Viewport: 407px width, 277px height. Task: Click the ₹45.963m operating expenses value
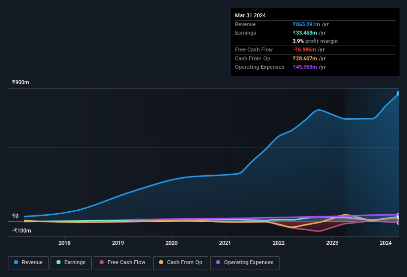pos(305,67)
